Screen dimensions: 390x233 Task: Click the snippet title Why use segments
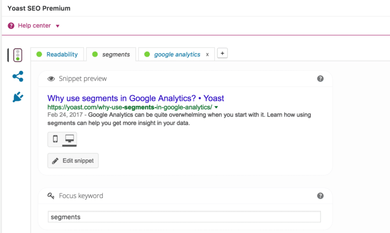pyautogui.click(x=136, y=98)
